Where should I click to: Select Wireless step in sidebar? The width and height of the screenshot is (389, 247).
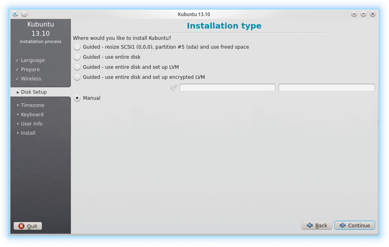coord(31,78)
